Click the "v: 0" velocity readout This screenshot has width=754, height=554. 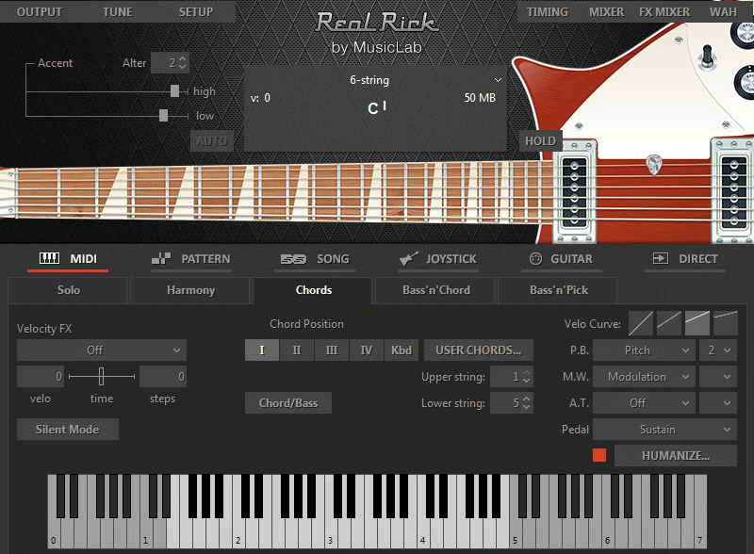[x=260, y=98]
